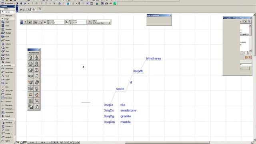Select the 'granite' text label
Screen dimensions: 256x144
(x=126, y=116)
